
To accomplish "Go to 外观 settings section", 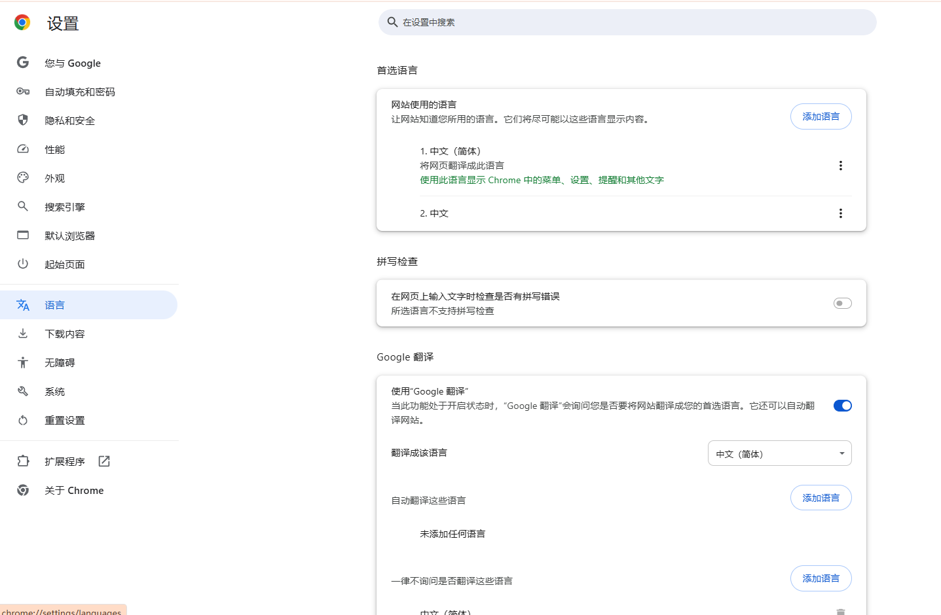I will coord(88,178).
